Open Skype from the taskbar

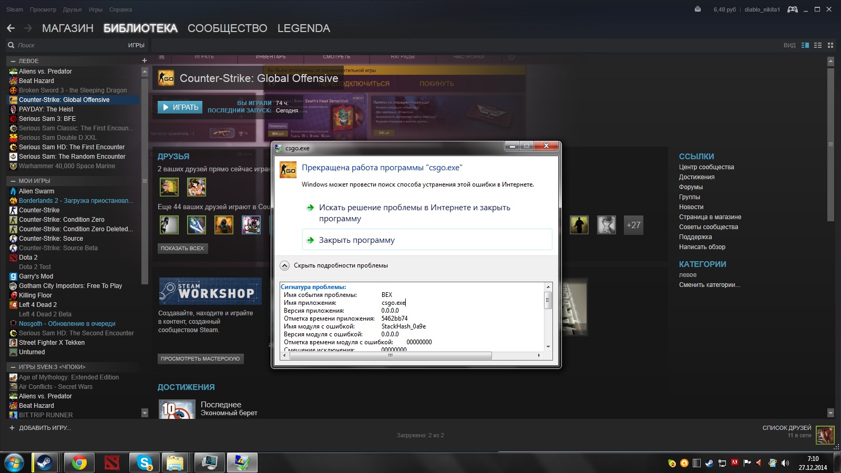tap(145, 462)
